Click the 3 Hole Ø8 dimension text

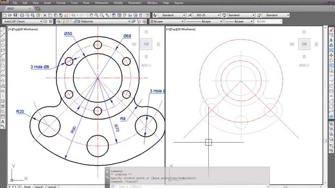[40, 67]
